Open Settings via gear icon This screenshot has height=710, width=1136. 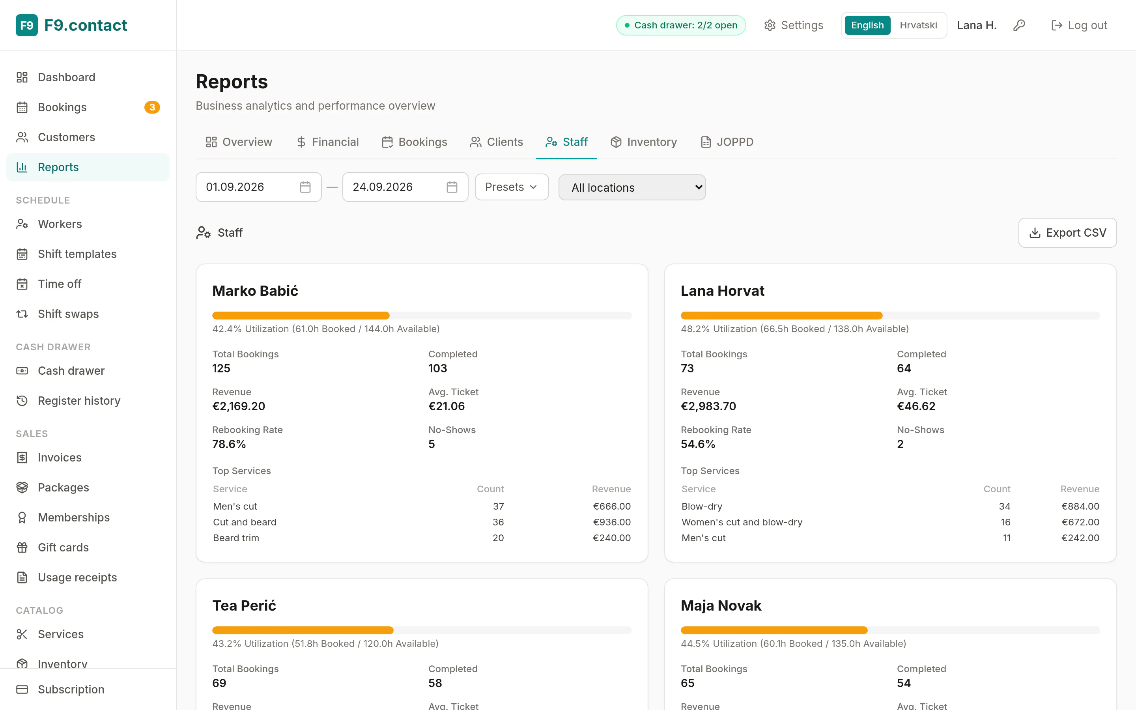click(x=793, y=25)
